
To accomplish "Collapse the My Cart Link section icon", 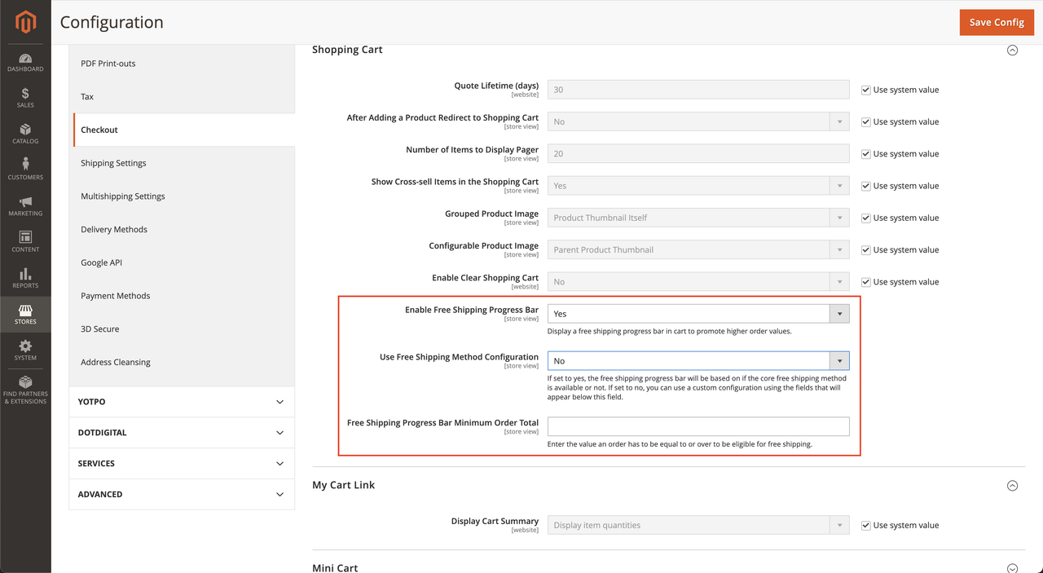I will 1012,485.
